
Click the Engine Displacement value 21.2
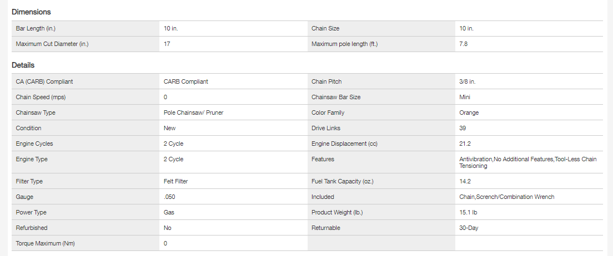click(x=465, y=144)
